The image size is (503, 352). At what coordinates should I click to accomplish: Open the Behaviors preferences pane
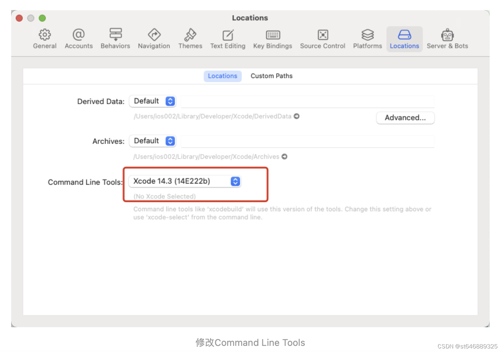click(x=115, y=39)
